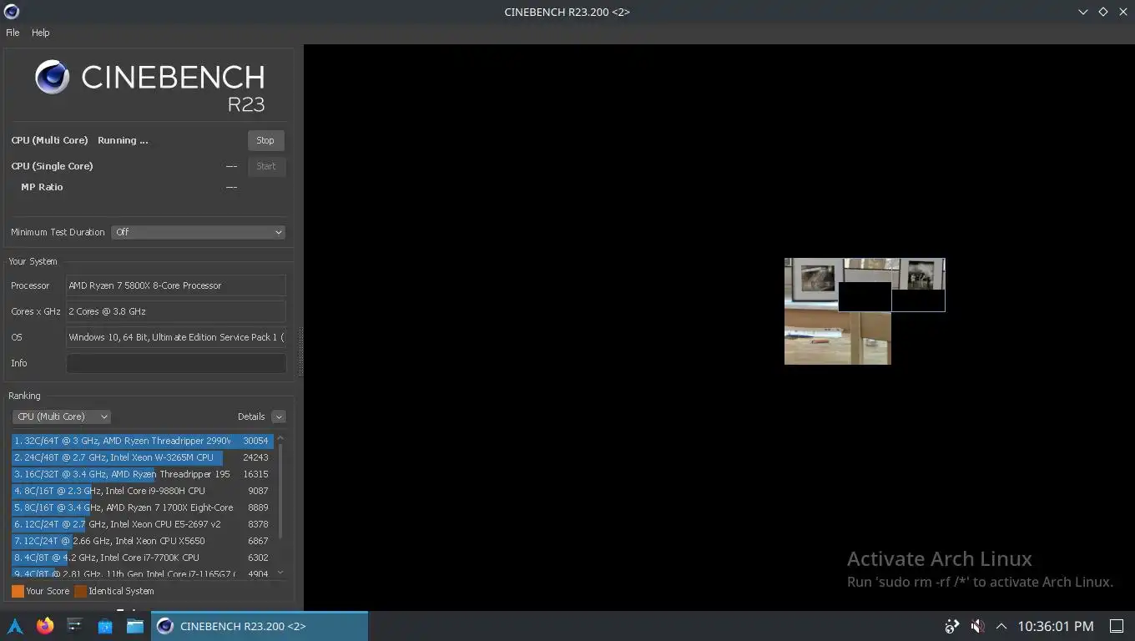
Task: Open the Arch Linux application launcher
Action: (x=15, y=626)
